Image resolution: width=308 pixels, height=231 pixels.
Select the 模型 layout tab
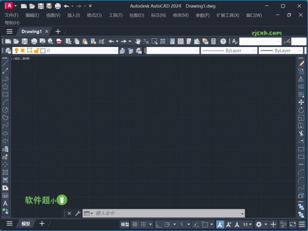coord(26,224)
